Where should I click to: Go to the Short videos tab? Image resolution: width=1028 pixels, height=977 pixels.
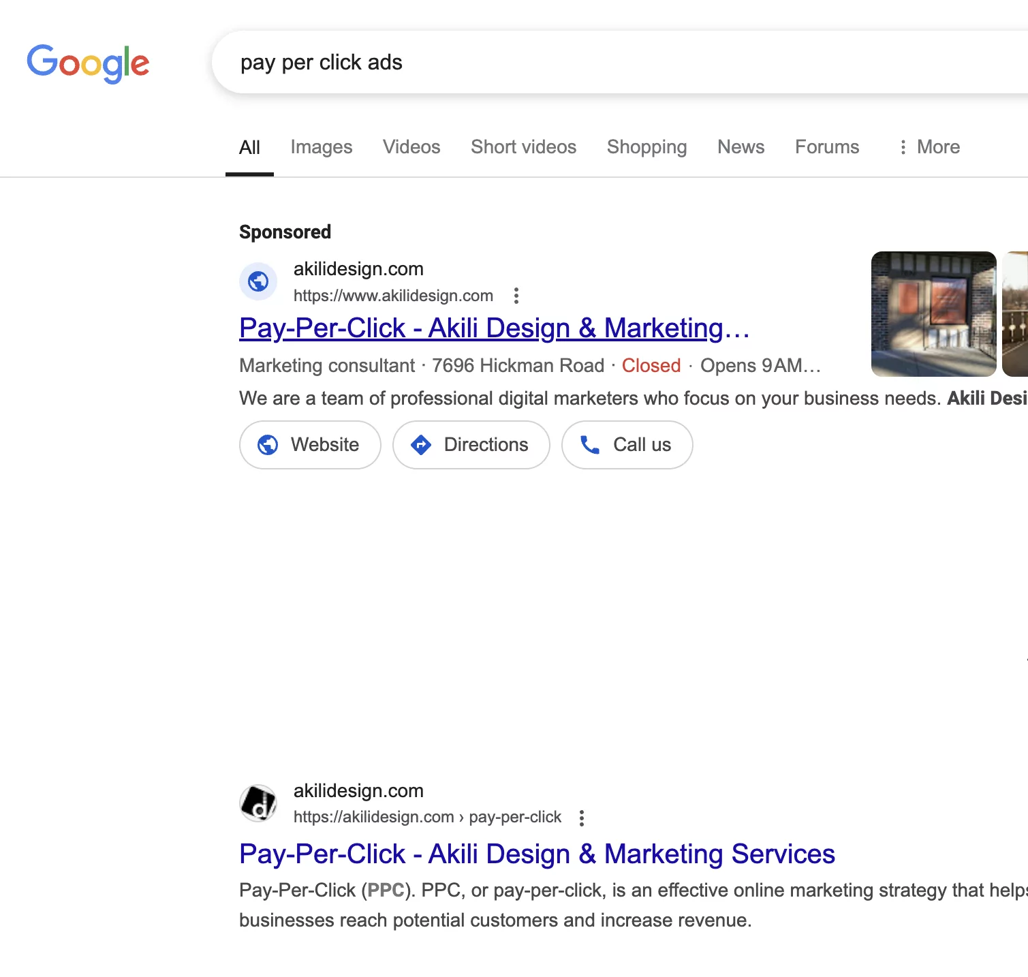point(523,147)
